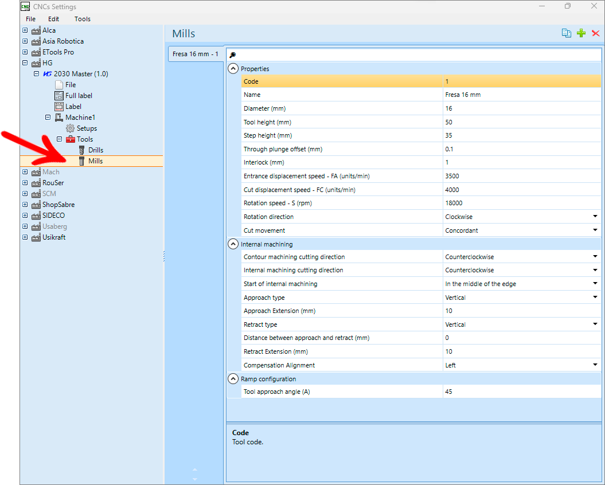Click the Mach factory icon
605x485 pixels.
tap(36, 172)
